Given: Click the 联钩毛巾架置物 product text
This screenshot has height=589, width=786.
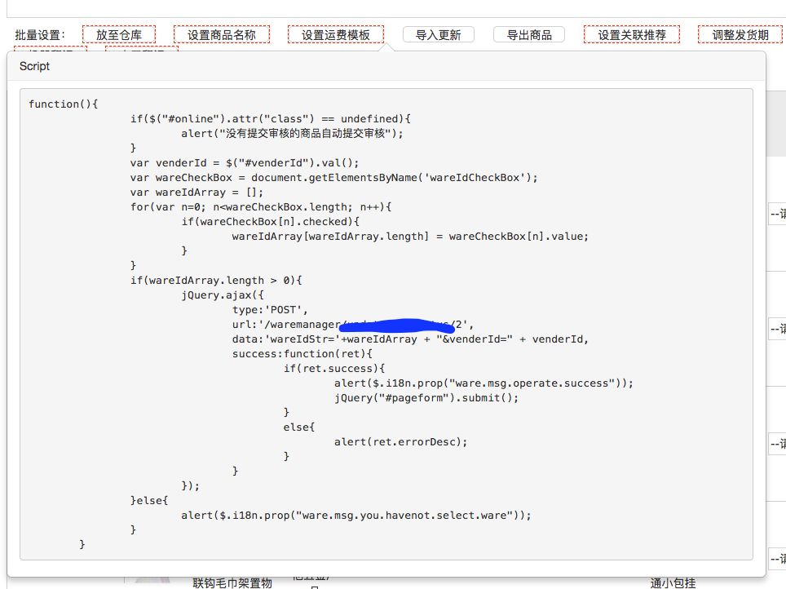Looking at the screenshot, I should pos(232,583).
